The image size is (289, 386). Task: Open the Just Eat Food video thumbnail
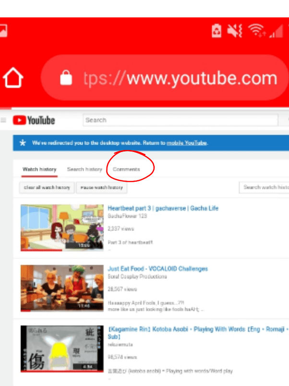click(x=62, y=288)
